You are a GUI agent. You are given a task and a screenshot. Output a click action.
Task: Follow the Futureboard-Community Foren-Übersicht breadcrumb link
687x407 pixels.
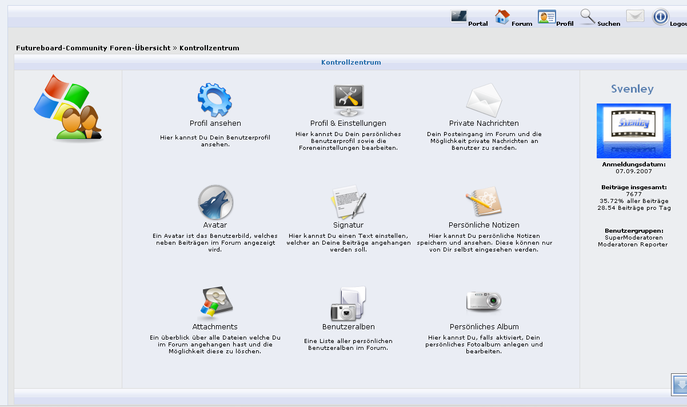tap(93, 48)
